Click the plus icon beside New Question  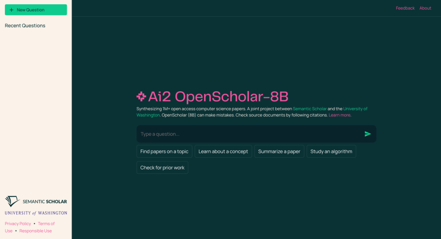pos(12,9)
